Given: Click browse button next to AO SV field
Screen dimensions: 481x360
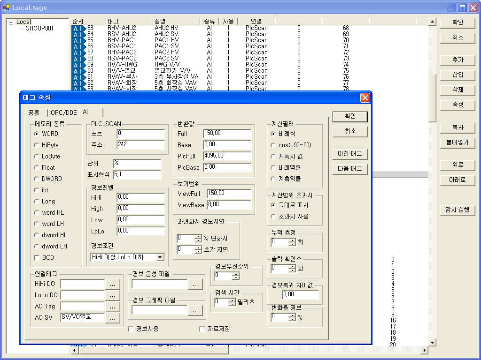Looking at the screenshot, I should [112, 318].
